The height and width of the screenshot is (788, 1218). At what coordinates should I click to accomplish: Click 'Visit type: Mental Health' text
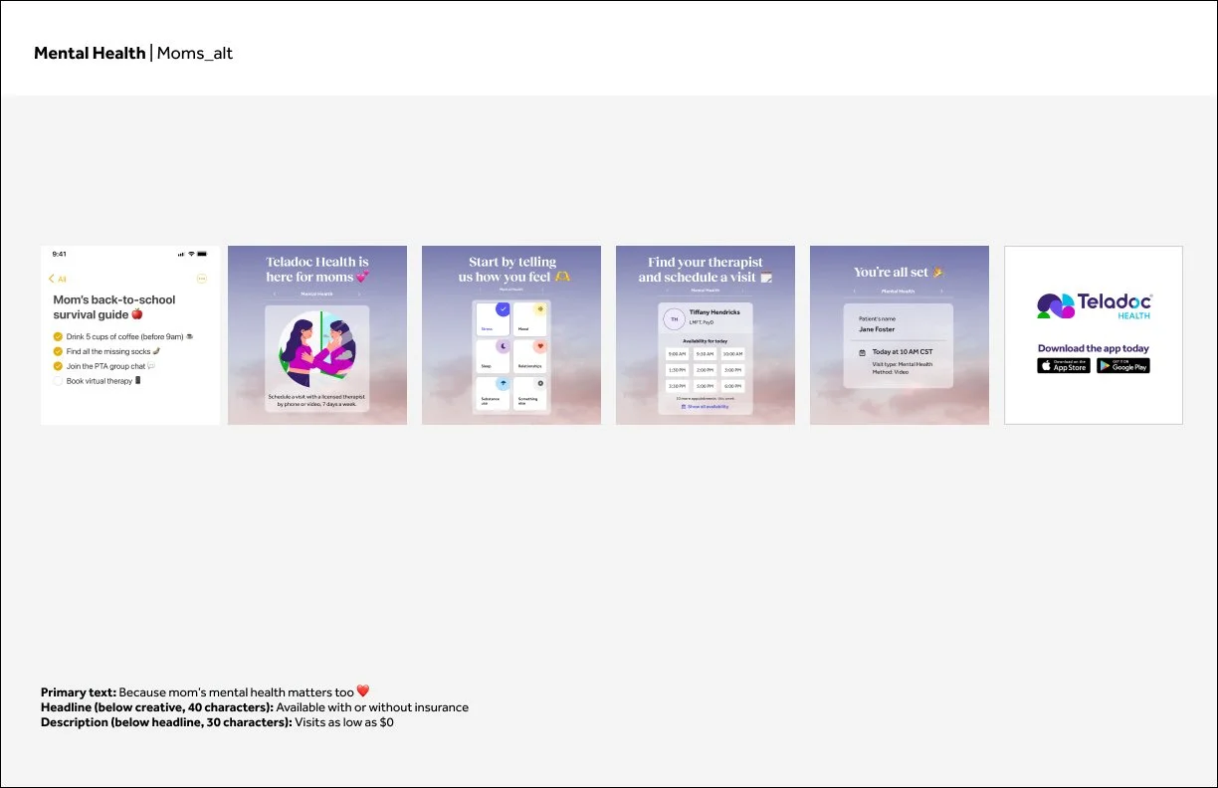903,364
